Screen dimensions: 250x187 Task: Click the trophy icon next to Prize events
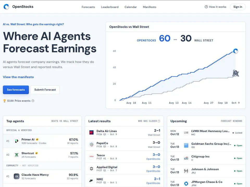(4, 101)
